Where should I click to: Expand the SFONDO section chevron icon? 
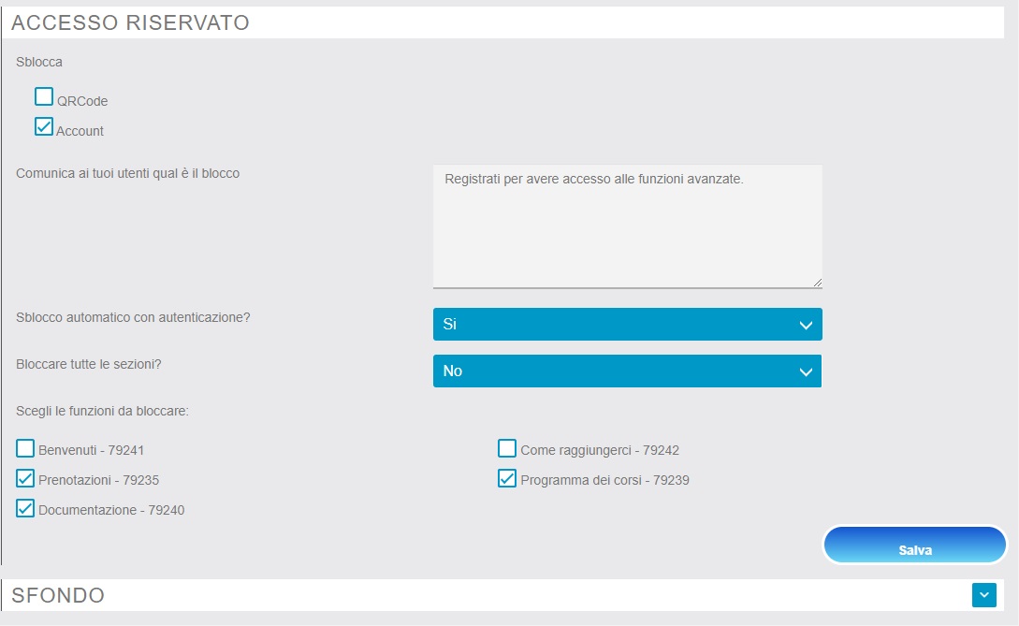[x=983, y=595]
